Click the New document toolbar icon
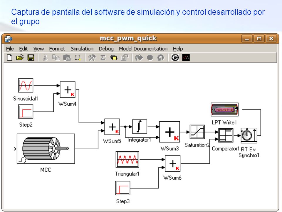Viewport: 282px width, 212px height. [9, 58]
